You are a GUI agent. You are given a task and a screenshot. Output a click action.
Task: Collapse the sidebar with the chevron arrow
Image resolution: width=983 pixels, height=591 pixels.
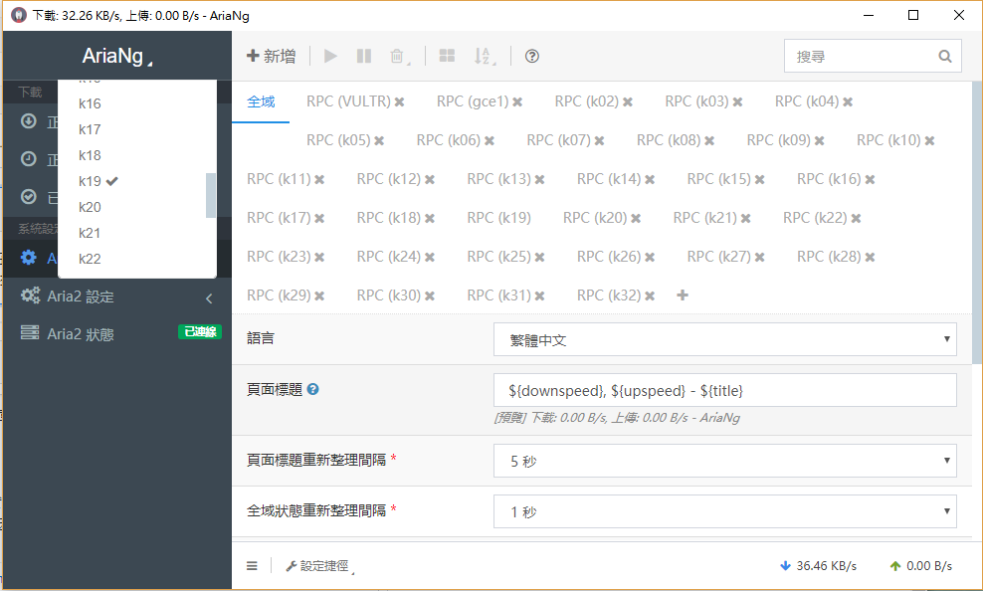pyautogui.click(x=209, y=296)
